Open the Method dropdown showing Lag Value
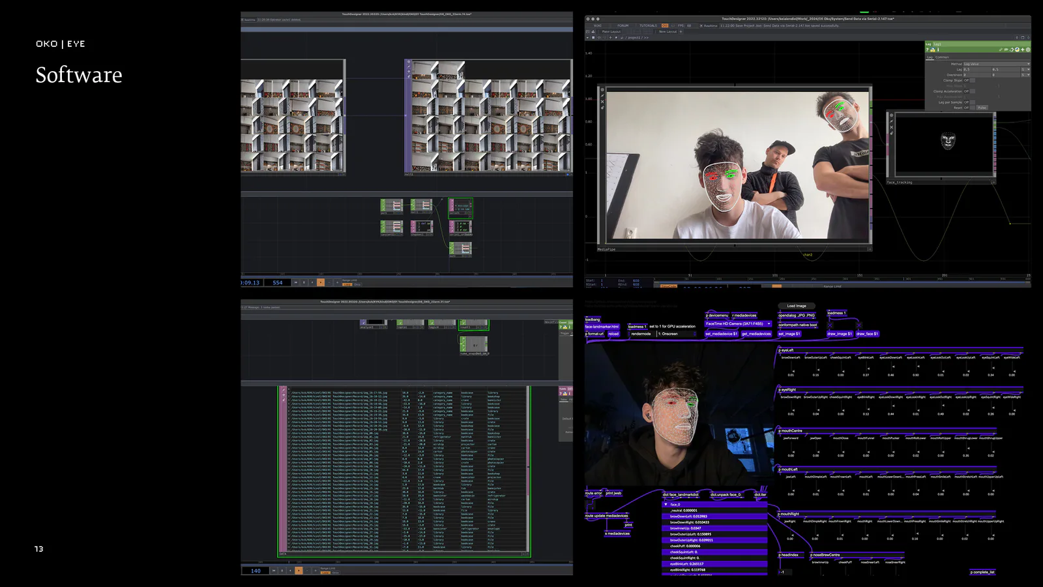 [996, 64]
